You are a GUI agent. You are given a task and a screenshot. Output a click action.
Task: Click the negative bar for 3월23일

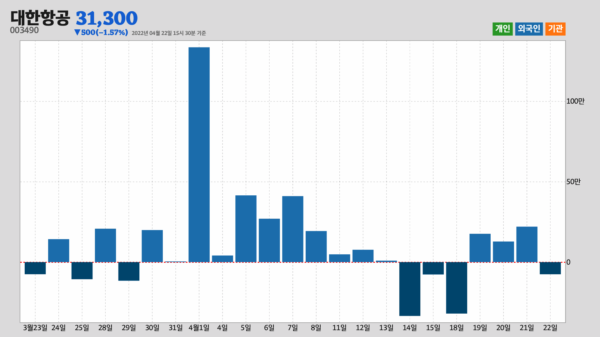(x=35, y=268)
